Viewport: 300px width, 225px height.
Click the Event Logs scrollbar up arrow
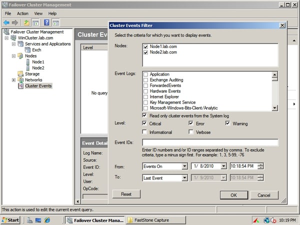coord(274,74)
